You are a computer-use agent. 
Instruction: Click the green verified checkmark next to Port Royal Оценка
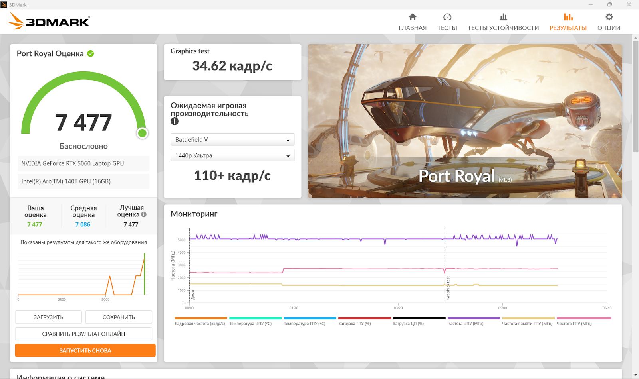[x=91, y=53]
